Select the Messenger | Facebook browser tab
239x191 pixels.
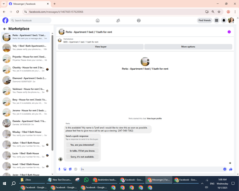click(x=29, y=4)
